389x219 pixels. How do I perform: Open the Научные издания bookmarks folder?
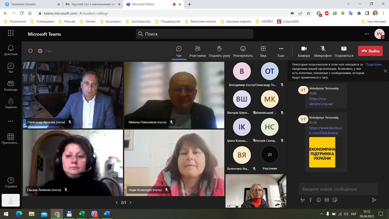[x=236, y=21]
